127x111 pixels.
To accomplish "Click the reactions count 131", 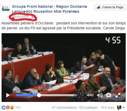I will click(18, 108).
